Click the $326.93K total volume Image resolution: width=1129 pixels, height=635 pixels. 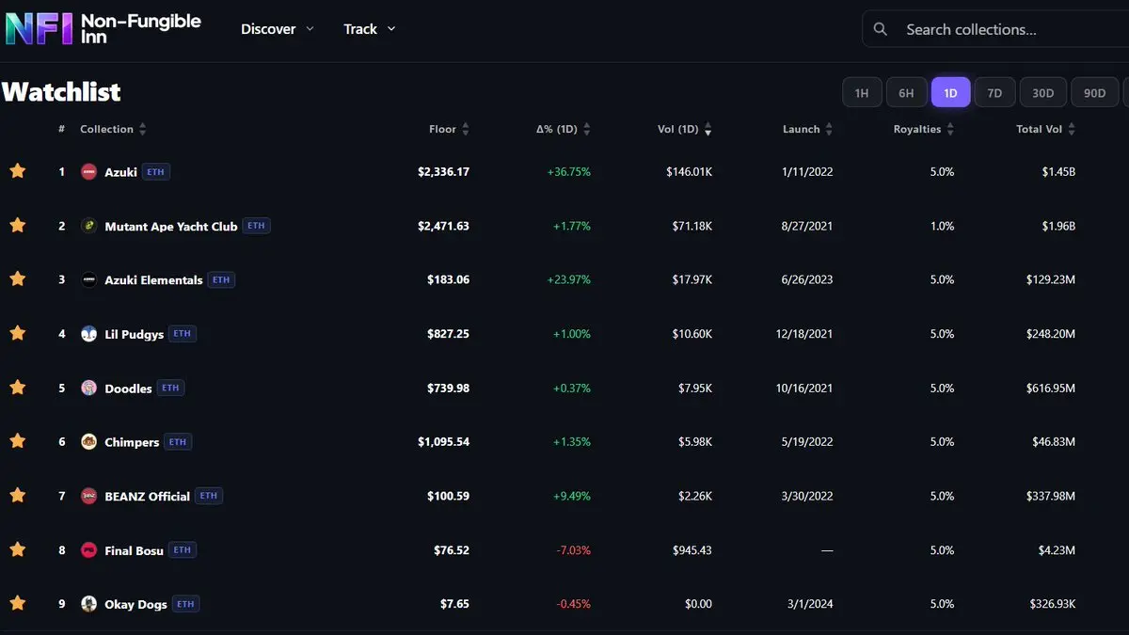(1051, 604)
